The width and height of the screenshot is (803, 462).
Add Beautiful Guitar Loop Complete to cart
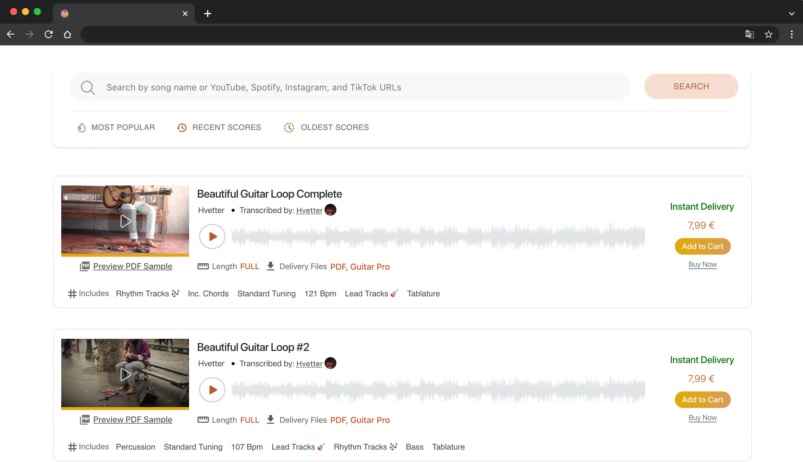click(702, 246)
